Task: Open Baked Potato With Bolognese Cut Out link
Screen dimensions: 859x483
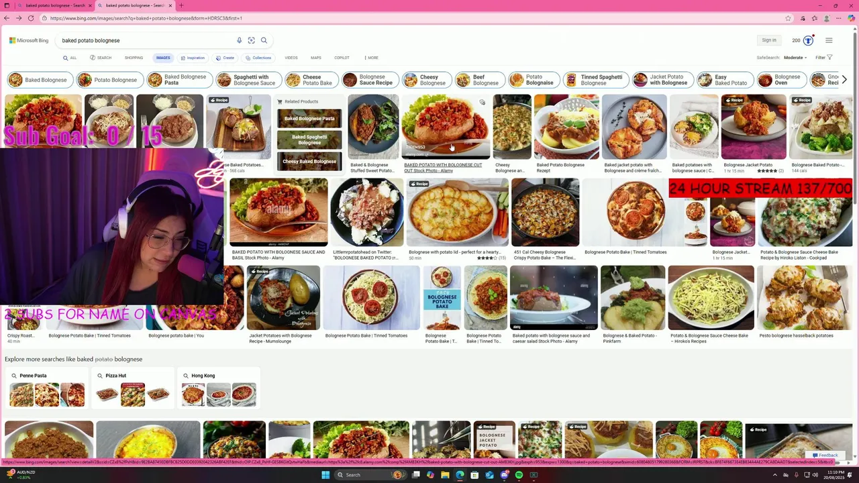Action: (443, 168)
